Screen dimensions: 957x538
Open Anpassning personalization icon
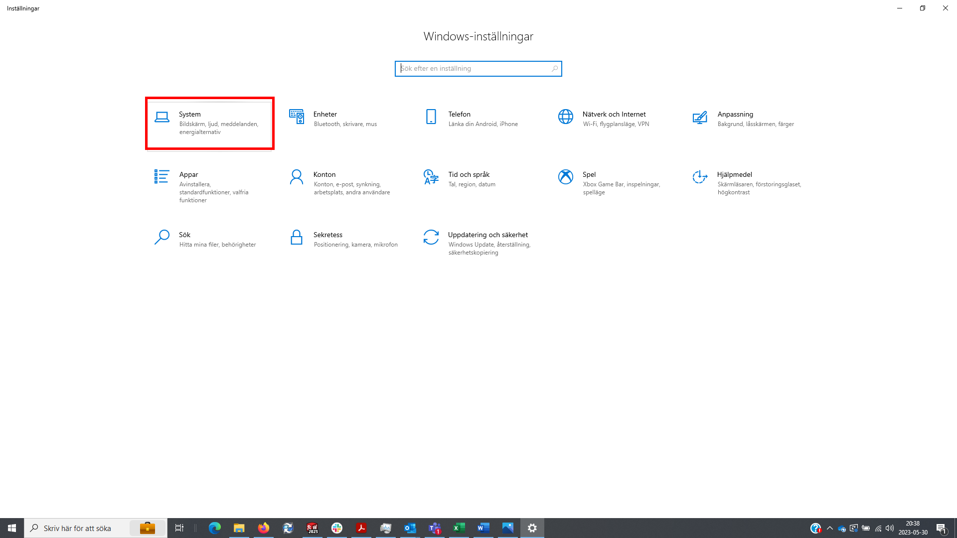click(x=700, y=117)
